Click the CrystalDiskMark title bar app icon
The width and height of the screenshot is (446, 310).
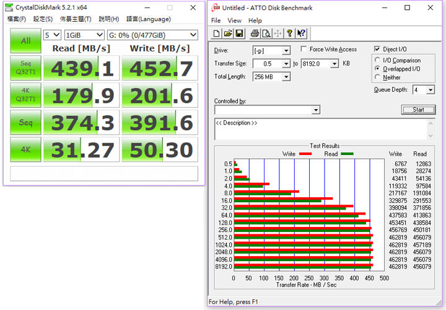click(9, 7)
